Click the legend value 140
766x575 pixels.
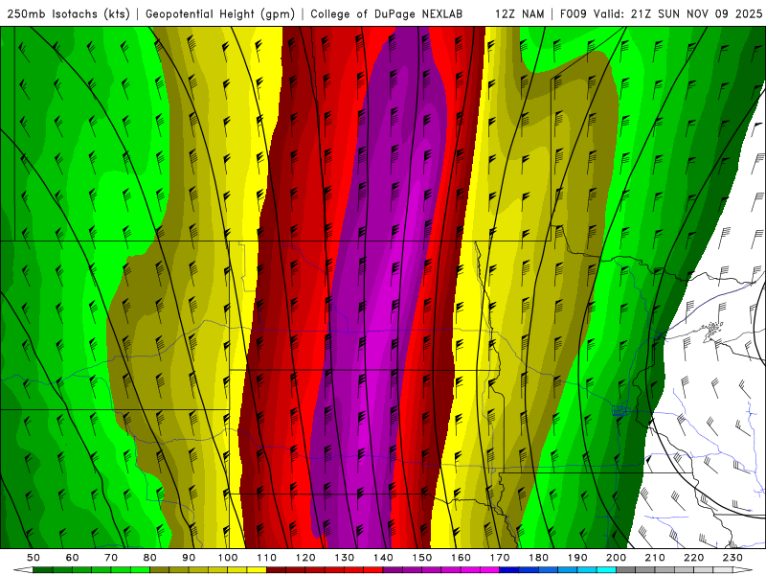click(384, 558)
